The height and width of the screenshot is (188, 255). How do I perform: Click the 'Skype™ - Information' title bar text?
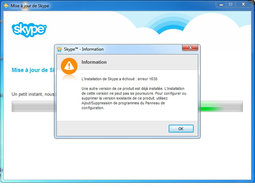(x=84, y=49)
